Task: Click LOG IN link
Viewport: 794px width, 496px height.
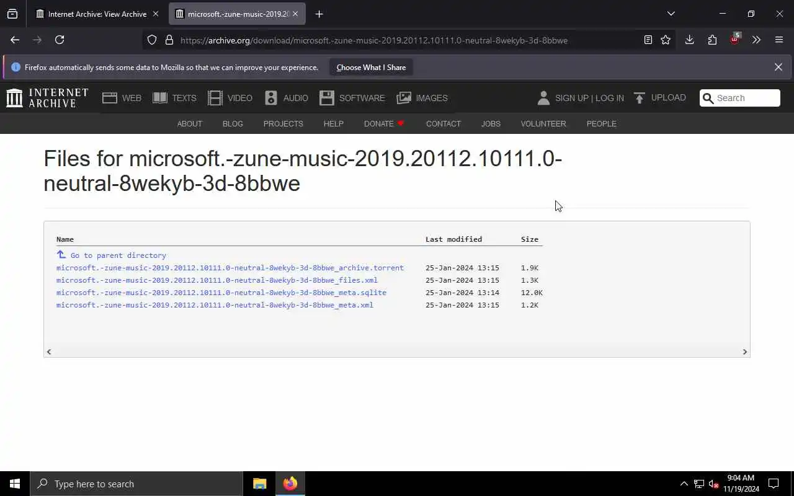Action: click(610, 98)
